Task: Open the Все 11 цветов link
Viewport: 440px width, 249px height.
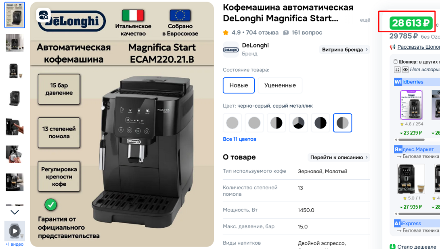Action: [x=239, y=139]
